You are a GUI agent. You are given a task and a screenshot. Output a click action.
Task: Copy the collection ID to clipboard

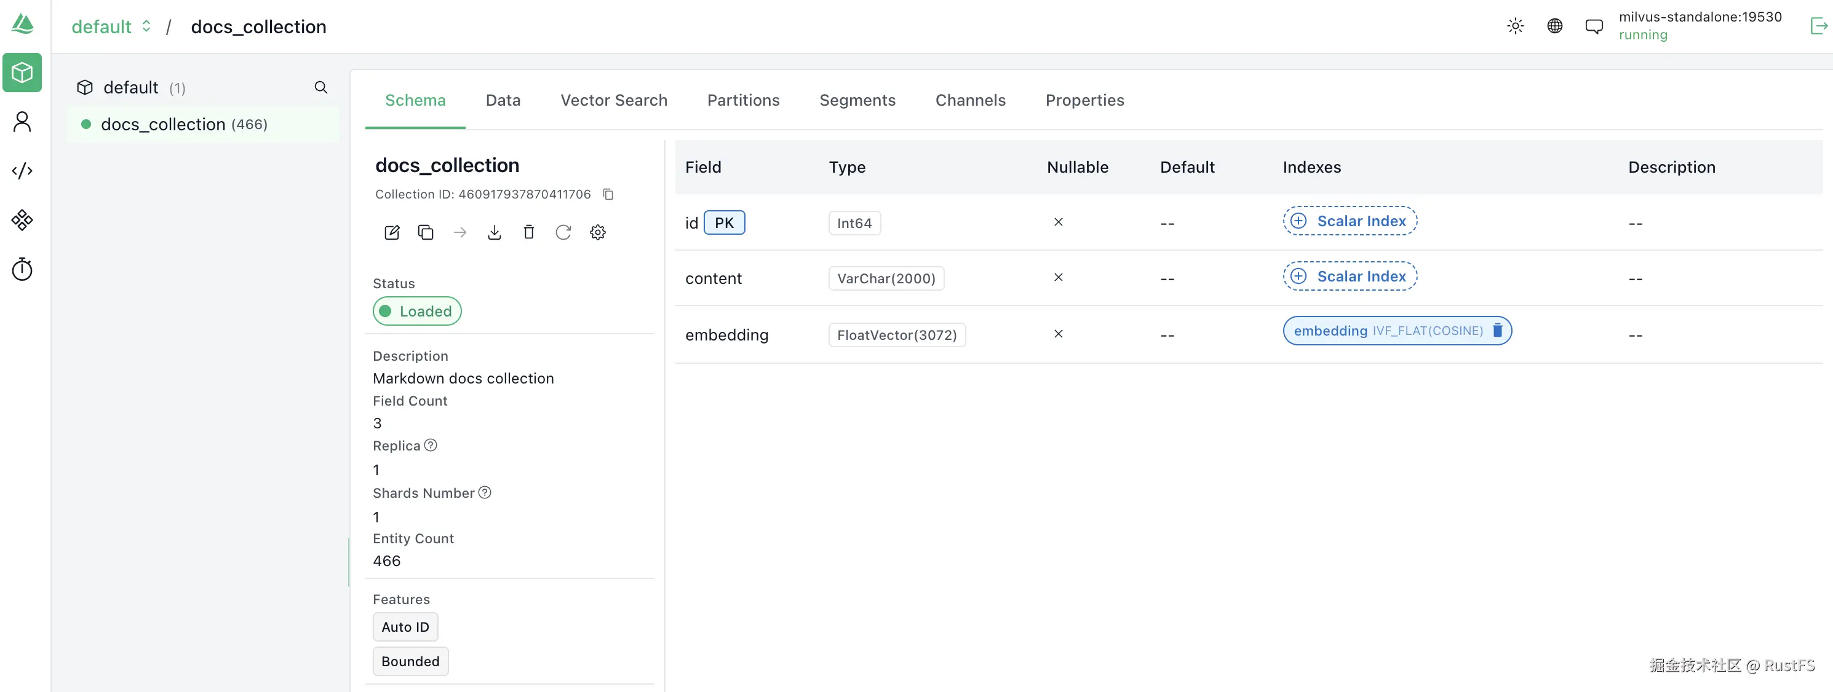(608, 194)
